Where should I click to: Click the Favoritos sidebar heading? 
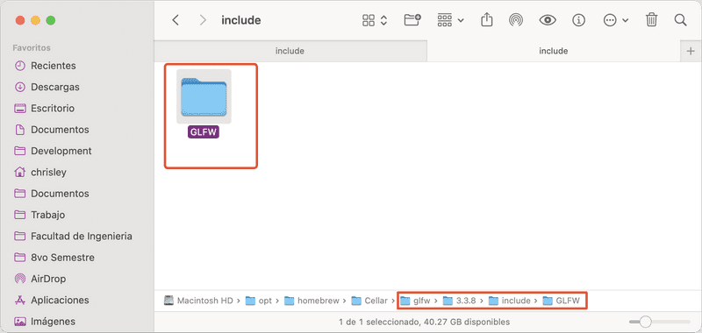(x=32, y=48)
